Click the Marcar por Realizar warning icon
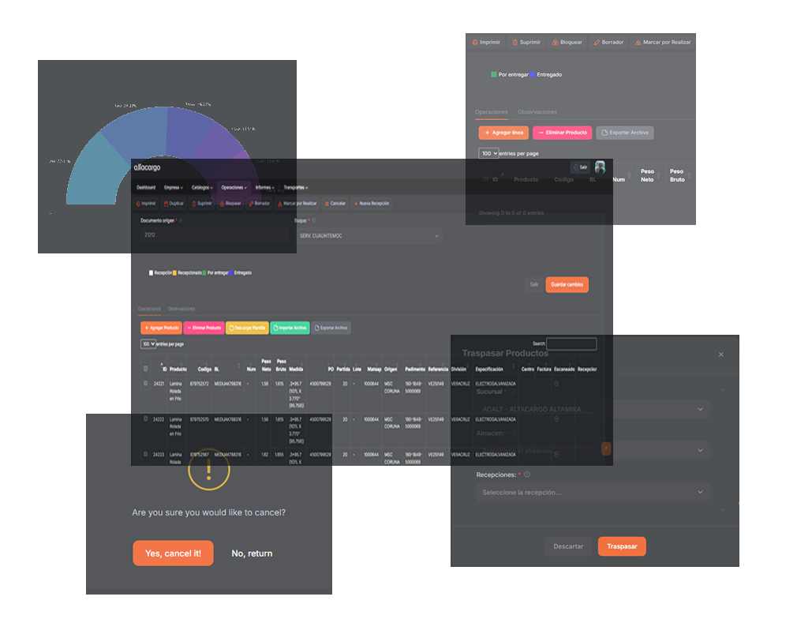This screenshot has height=619, width=797. [638, 43]
